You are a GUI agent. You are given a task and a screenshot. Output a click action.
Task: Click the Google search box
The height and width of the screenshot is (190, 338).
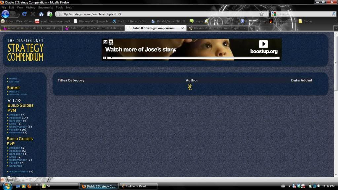click(305, 14)
